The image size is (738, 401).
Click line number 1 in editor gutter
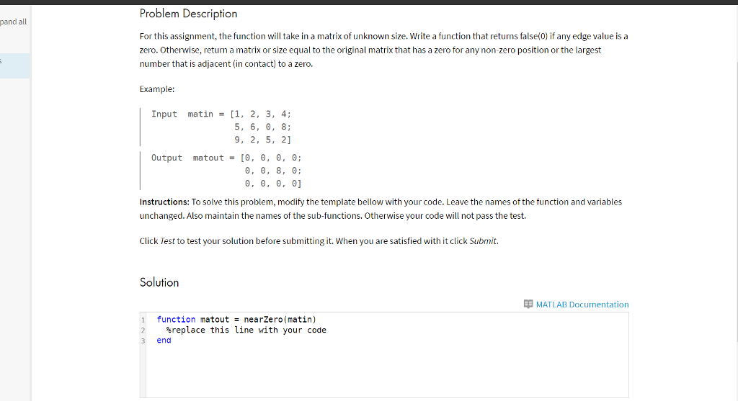coord(143,320)
